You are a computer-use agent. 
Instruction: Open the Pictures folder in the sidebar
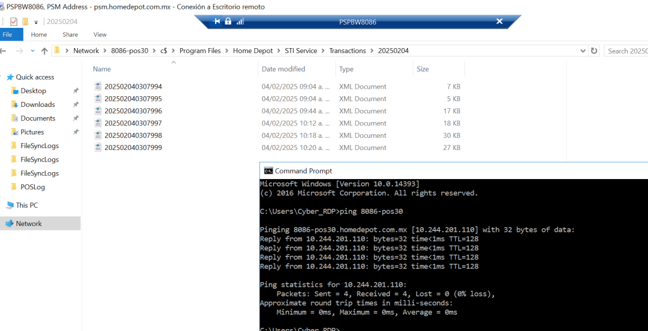32,132
